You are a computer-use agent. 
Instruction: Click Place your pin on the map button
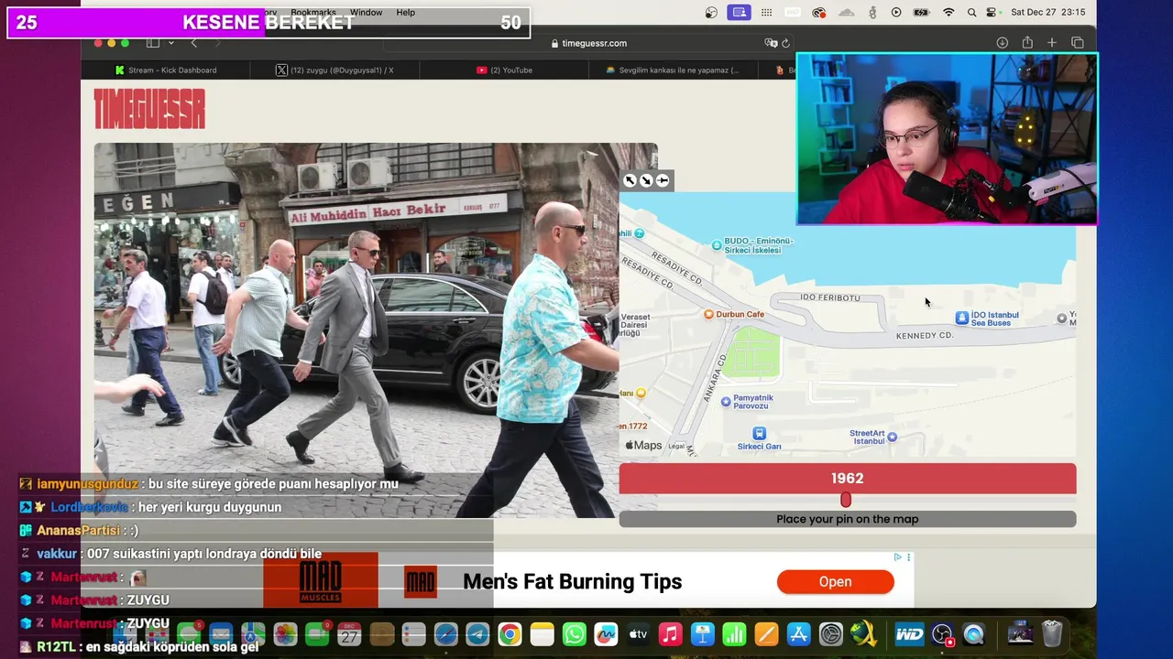[847, 519]
